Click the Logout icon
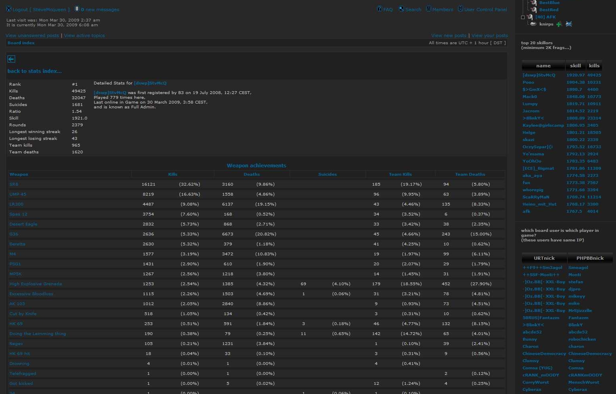 coord(9,9)
